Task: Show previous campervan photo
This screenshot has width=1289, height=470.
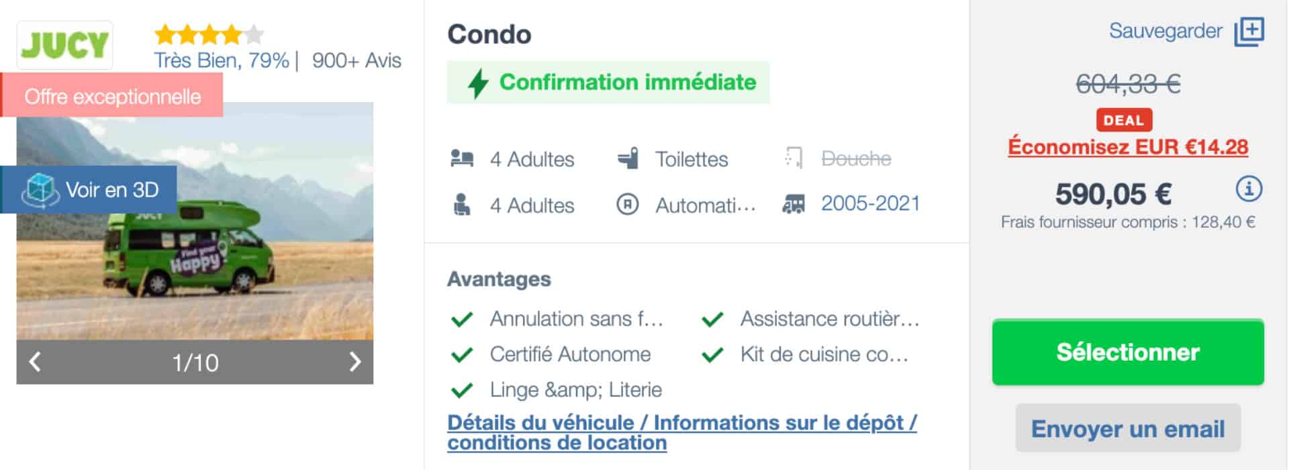Action: (x=35, y=363)
